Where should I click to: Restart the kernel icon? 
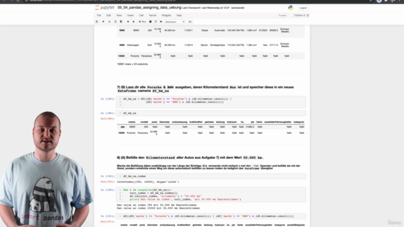click(156, 22)
